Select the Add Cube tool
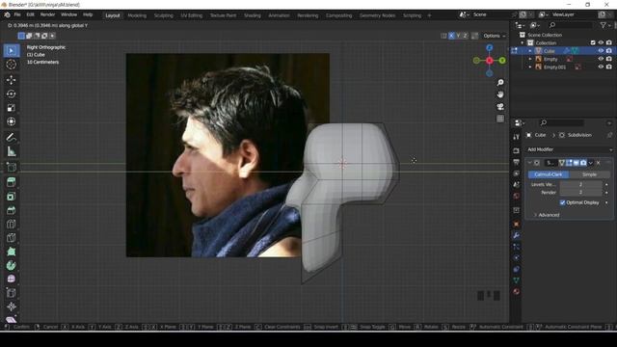The width and height of the screenshot is (617, 347). pos(11,167)
